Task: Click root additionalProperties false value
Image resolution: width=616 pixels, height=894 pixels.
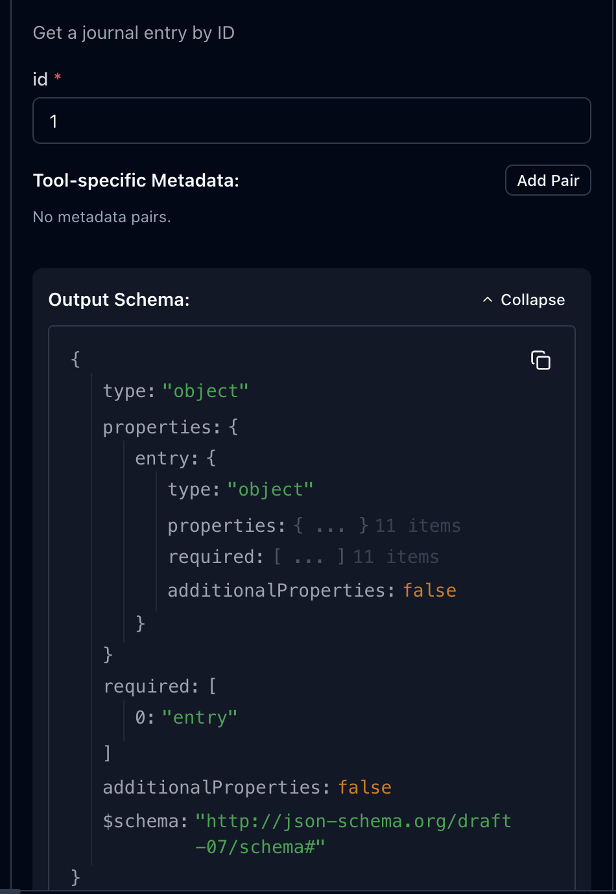Action: (x=364, y=788)
